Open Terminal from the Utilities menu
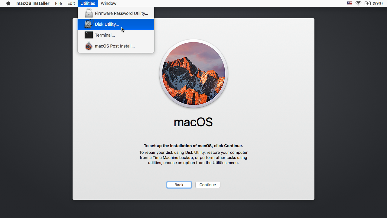The image size is (387, 218). pos(105,35)
